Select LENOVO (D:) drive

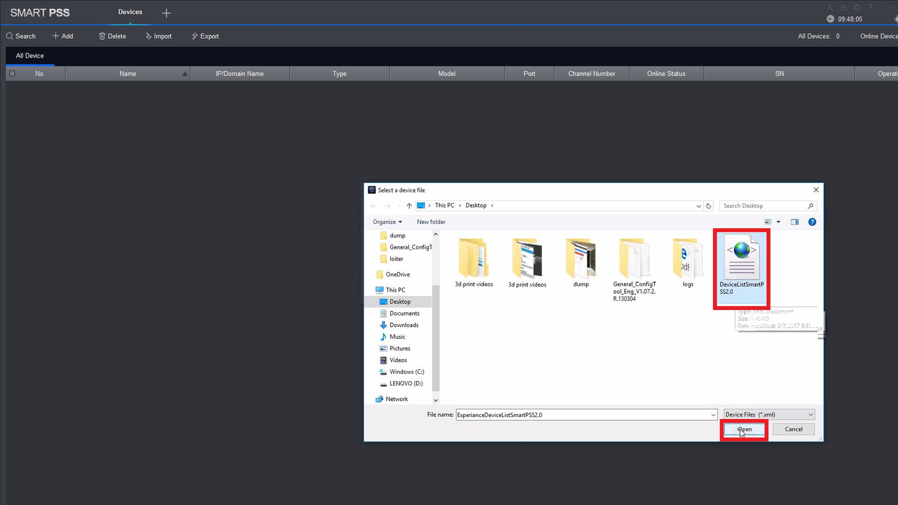pos(406,383)
